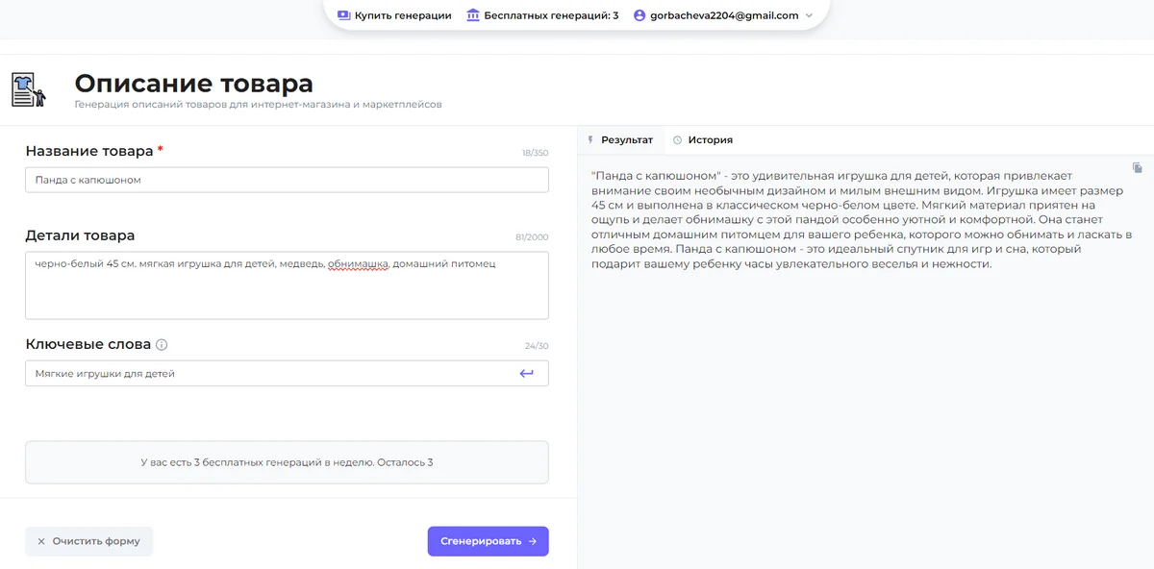Click the Название товара input field
This screenshot has height=569, width=1154.
click(x=287, y=180)
